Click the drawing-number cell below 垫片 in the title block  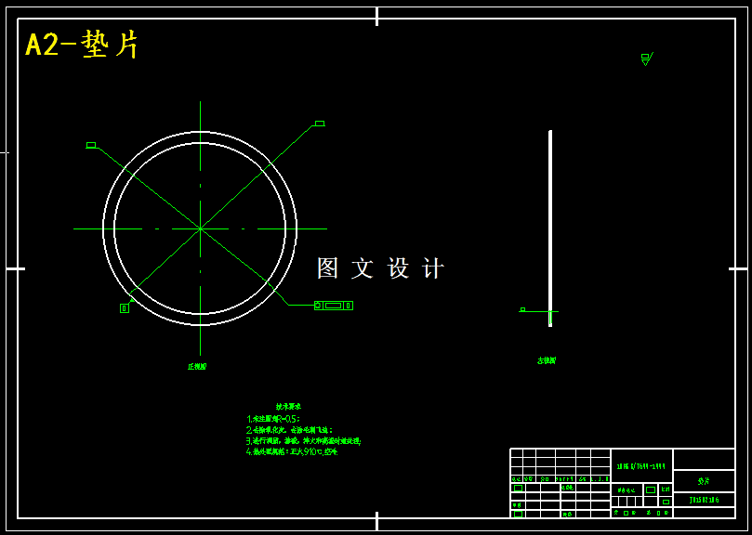point(704,500)
